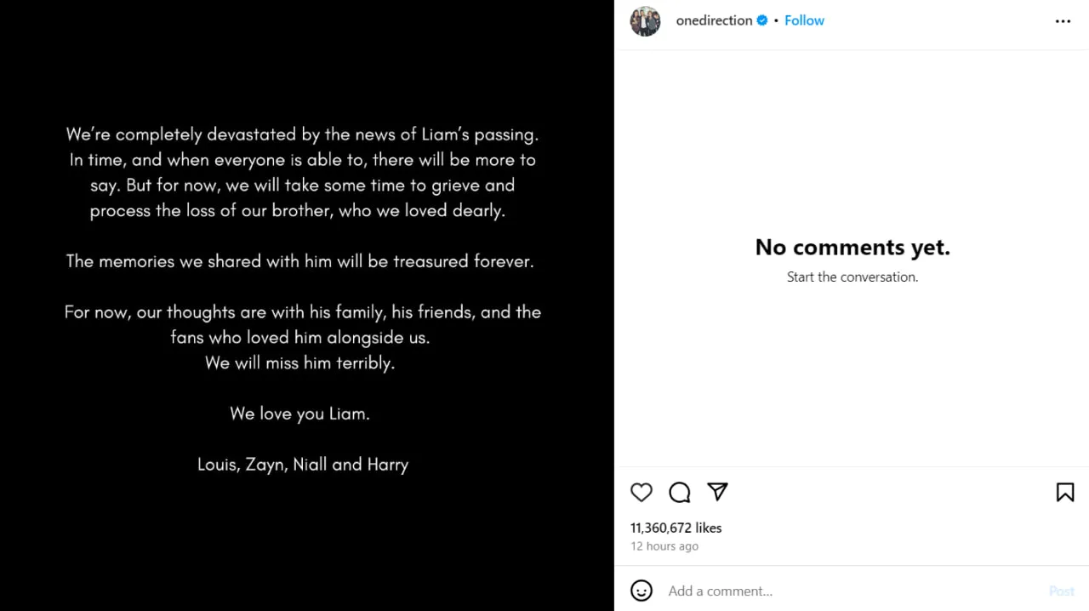
Task: Open the onedirection username link
Action: point(714,20)
